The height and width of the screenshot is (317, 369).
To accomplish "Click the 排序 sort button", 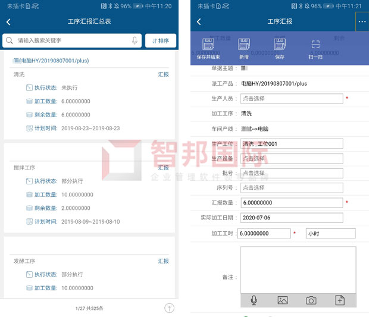I will (161, 40).
